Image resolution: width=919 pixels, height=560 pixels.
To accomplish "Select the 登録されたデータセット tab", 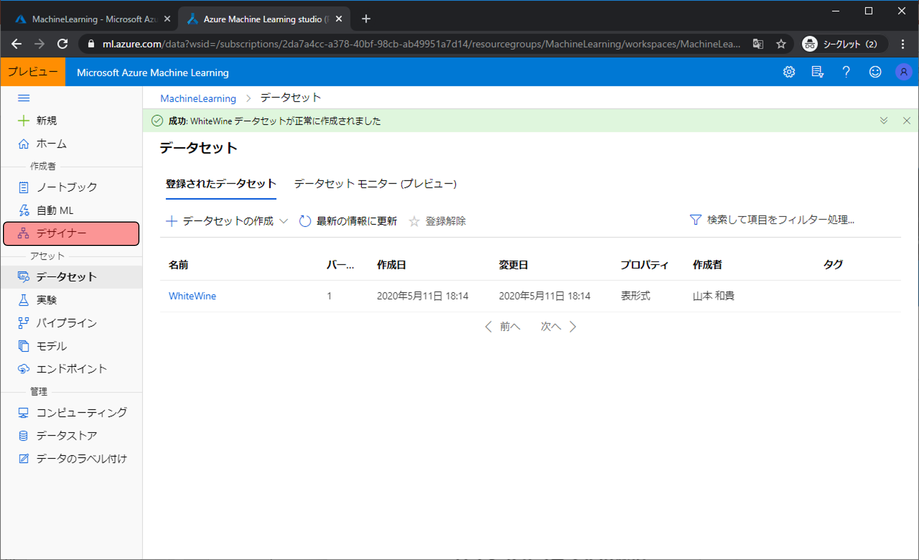I will pos(221,184).
